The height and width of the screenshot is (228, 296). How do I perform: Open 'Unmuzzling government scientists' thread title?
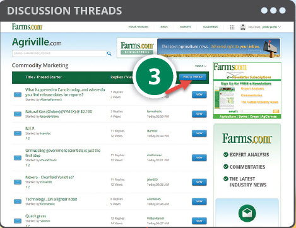[62, 153]
